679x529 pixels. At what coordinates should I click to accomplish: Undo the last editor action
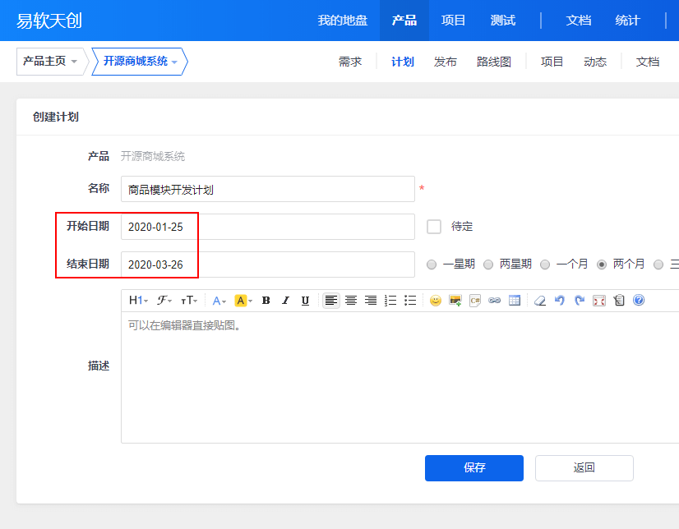560,301
